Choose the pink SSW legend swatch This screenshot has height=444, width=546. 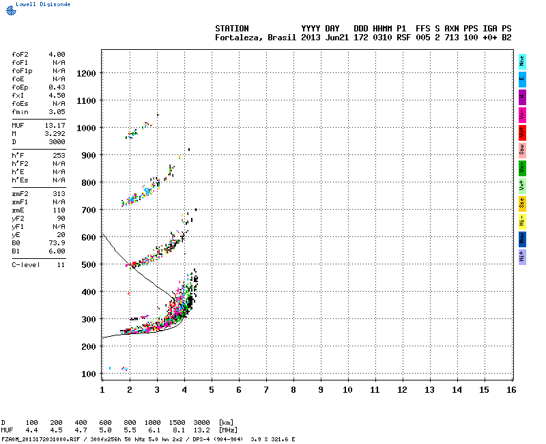coord(522,150)
